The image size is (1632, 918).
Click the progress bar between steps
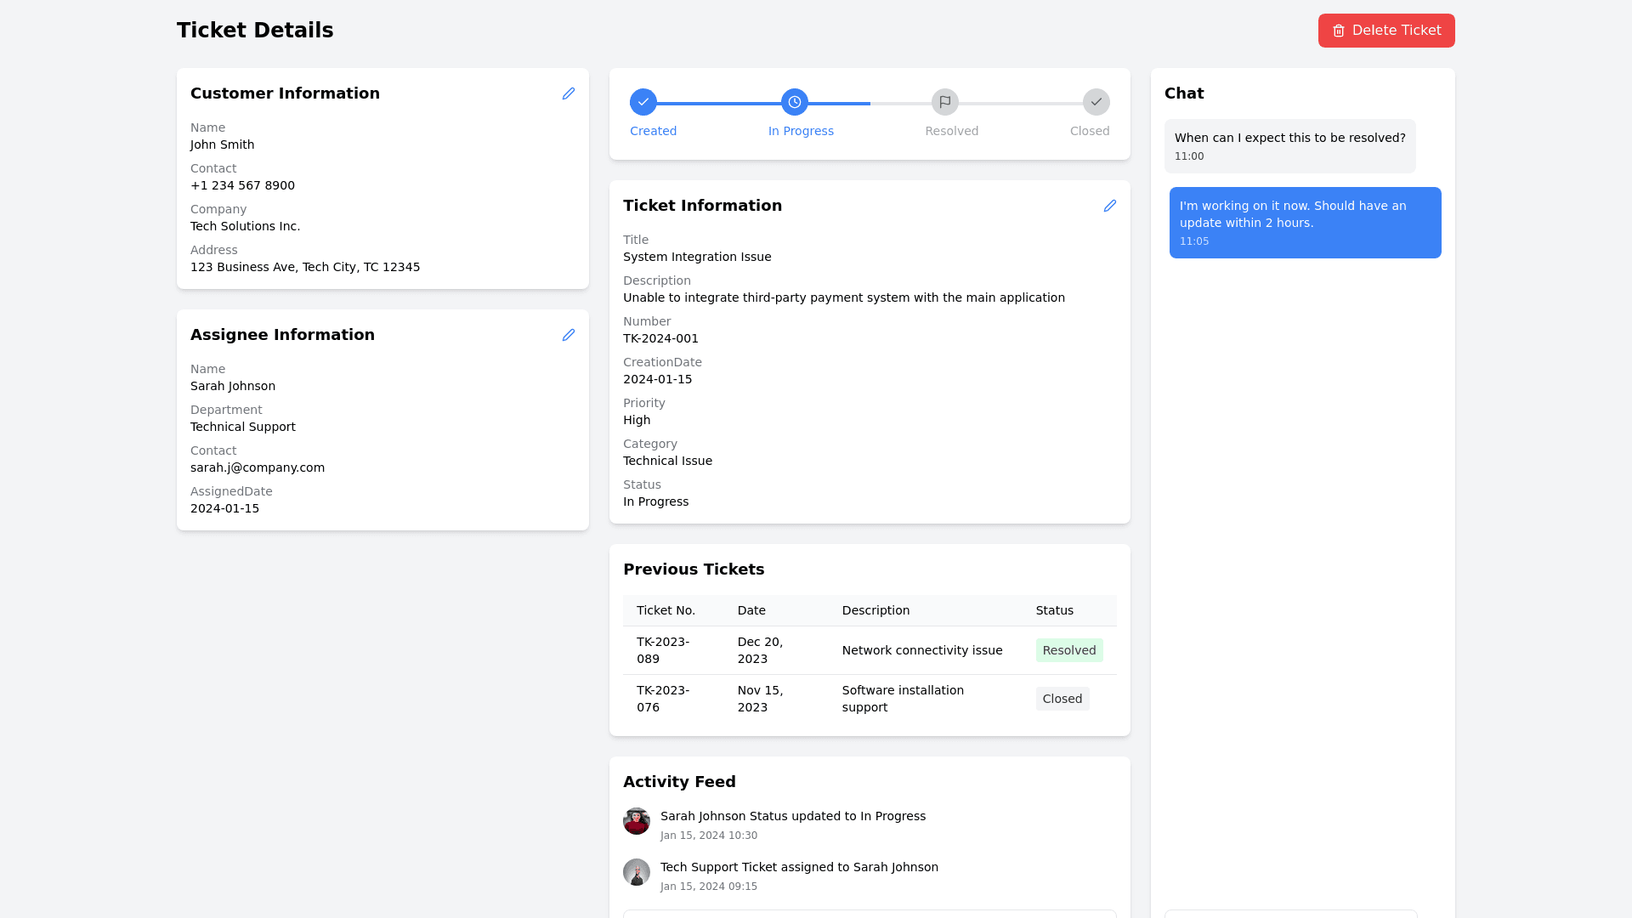click(x=719, y=104)
